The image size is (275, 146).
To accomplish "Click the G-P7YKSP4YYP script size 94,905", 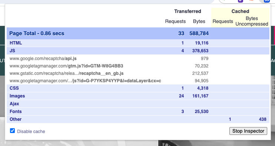I will [202, 81].
